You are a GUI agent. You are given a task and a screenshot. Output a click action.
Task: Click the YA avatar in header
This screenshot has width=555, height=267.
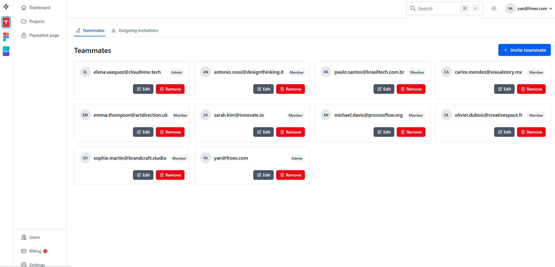[x=510, y=8]
